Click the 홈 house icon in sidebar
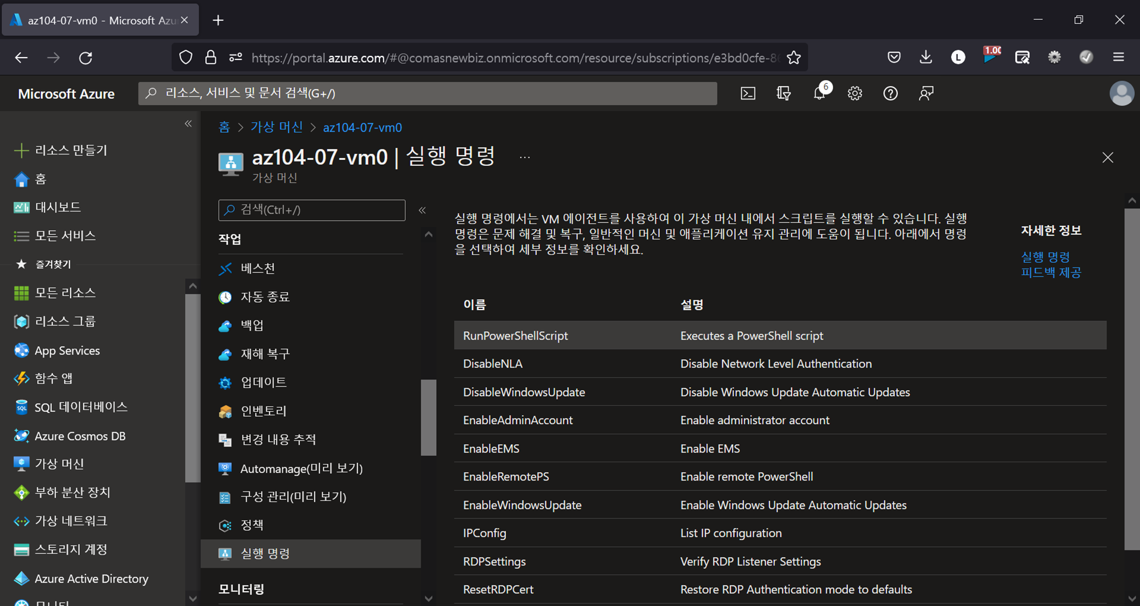The image size is (1140, 606). click(x=21, y=179)
